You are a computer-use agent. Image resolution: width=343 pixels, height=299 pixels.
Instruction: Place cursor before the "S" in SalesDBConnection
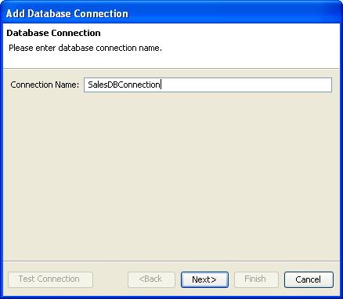pos(88,85)
